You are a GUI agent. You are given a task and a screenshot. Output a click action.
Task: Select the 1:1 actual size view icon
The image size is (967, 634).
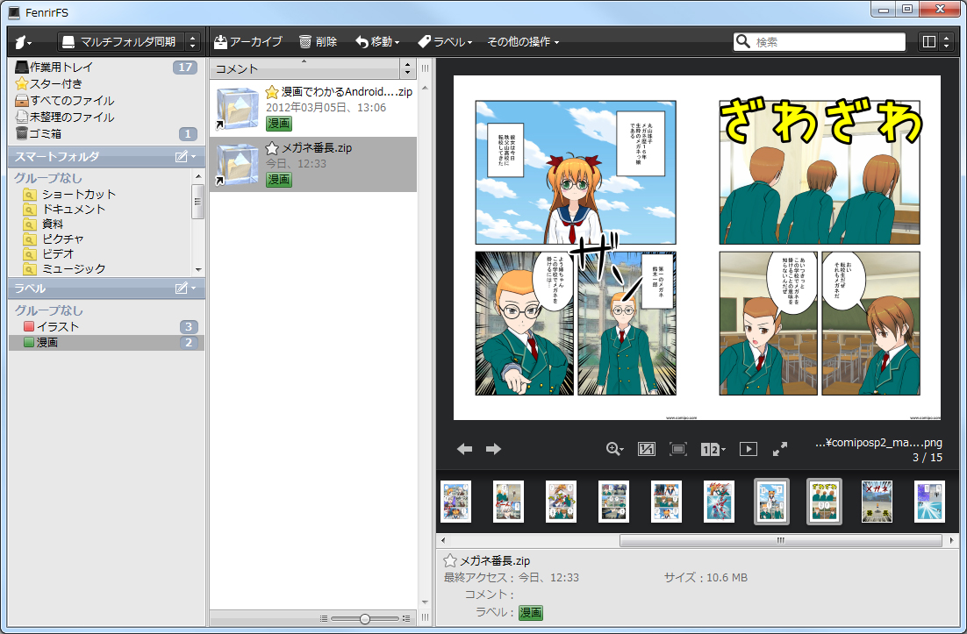coord(646,448)
